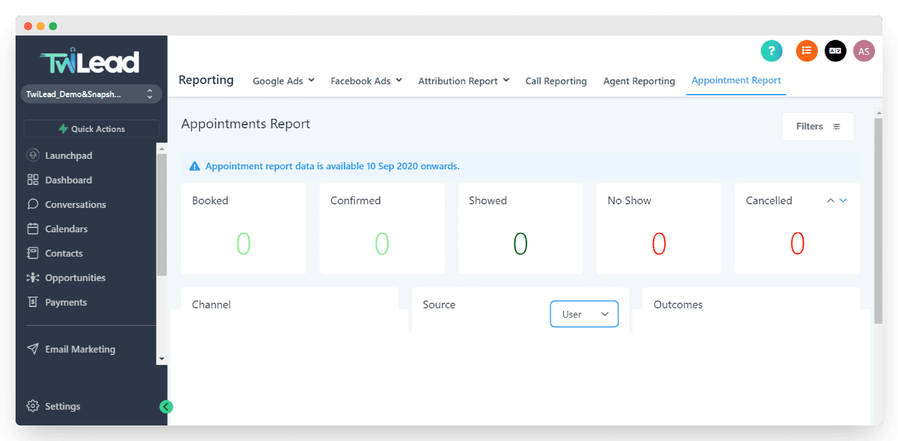Click the data availability notice text

(x=332, y=166)
